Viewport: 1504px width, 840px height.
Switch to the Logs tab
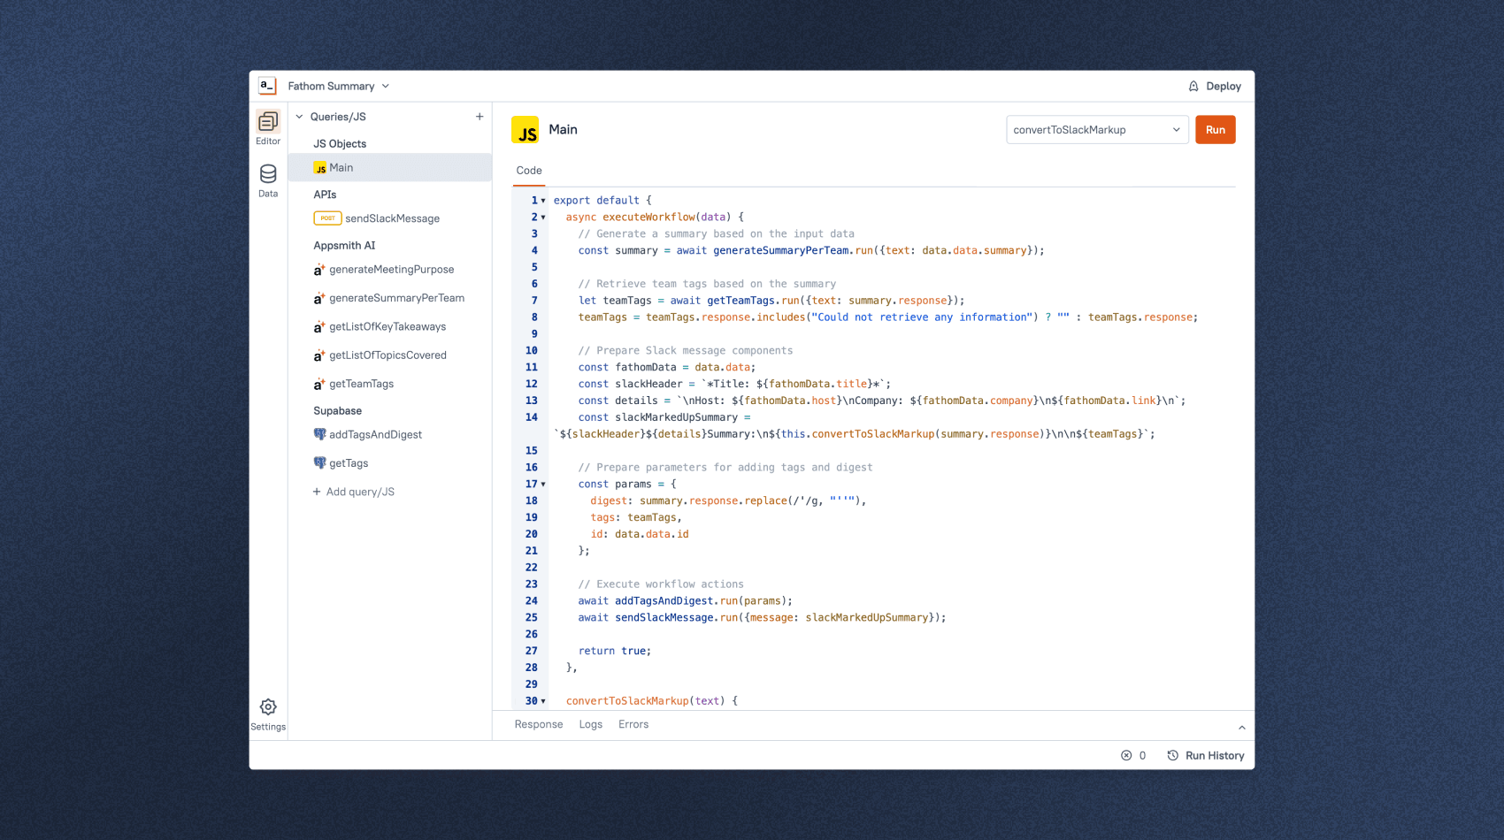pyautogui.click(x=590, y=724)
